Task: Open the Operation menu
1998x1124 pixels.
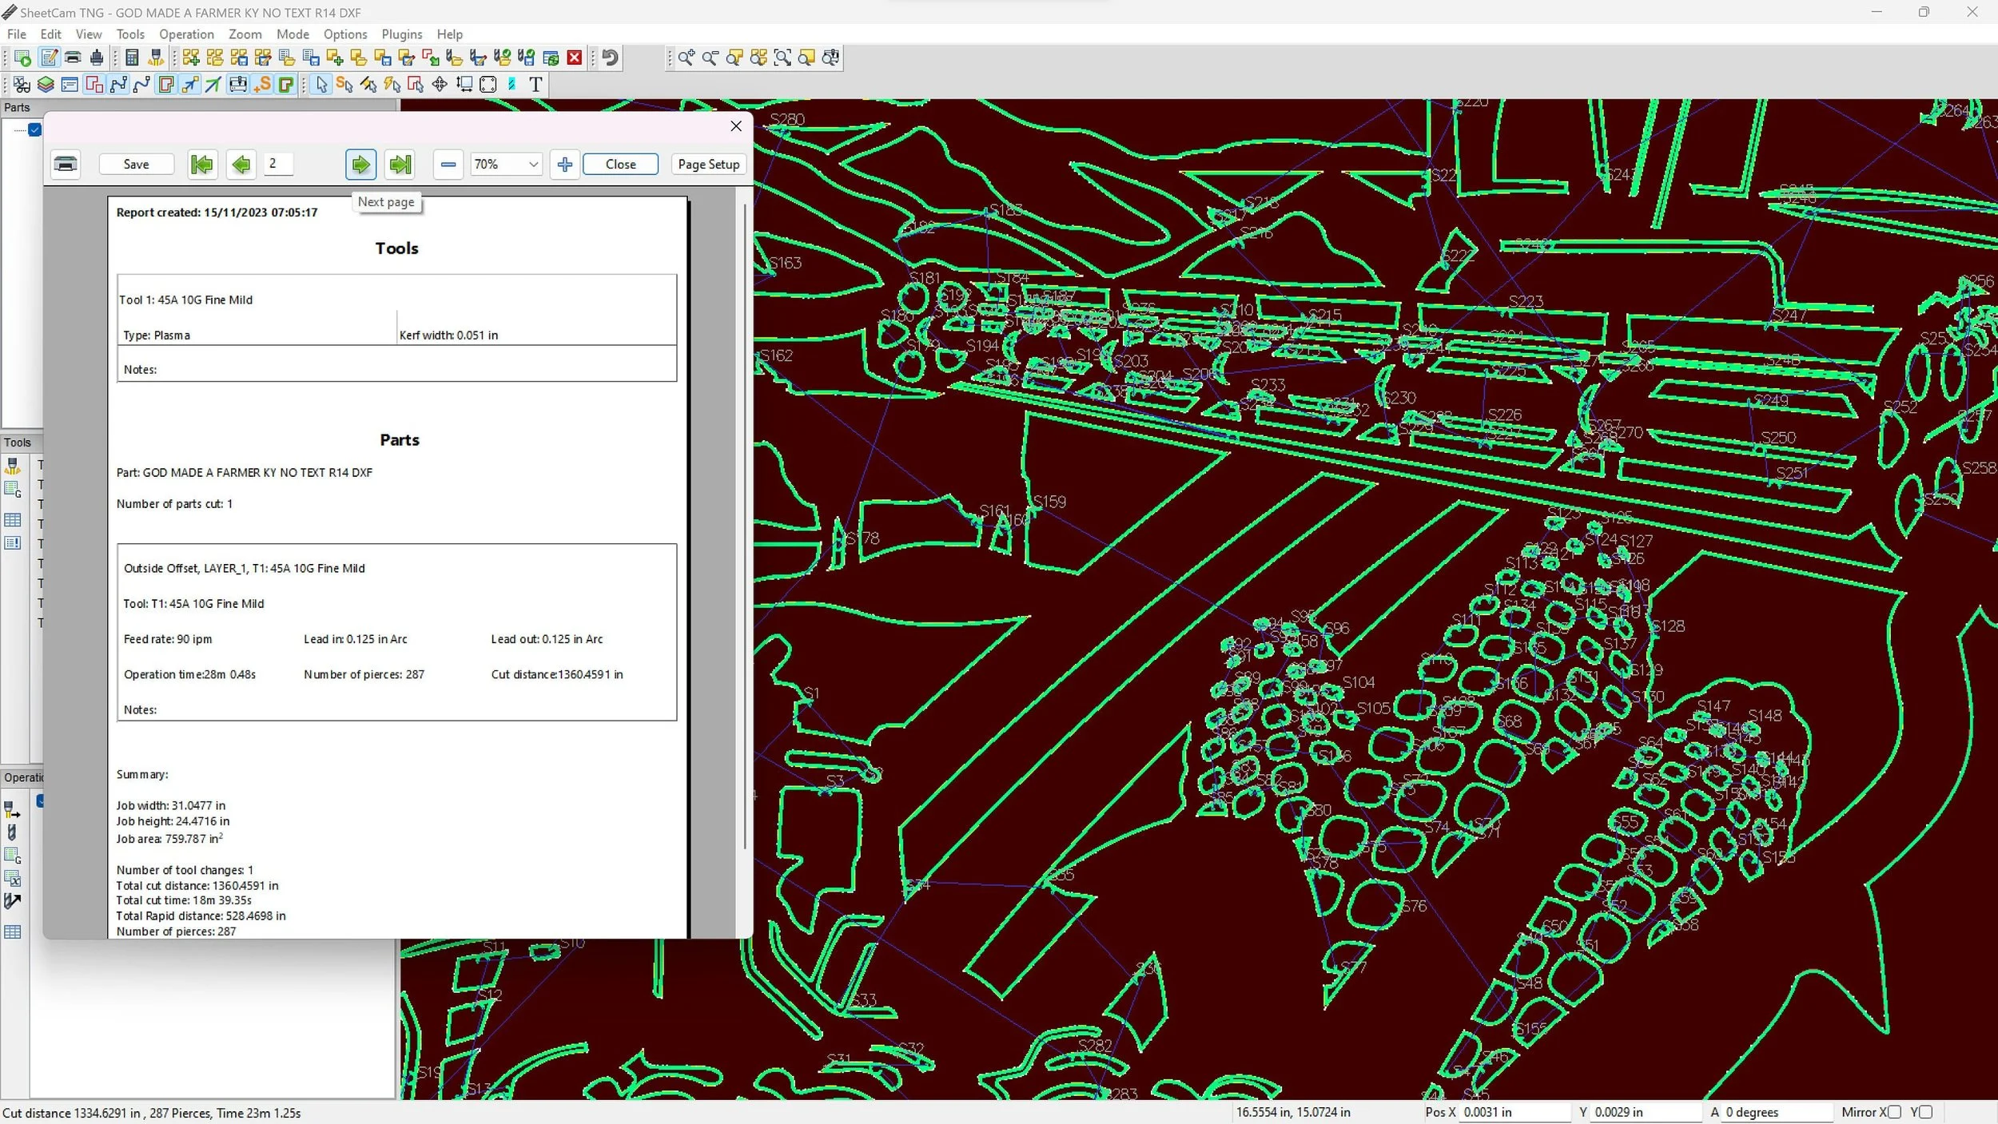Action: [186, 34]
